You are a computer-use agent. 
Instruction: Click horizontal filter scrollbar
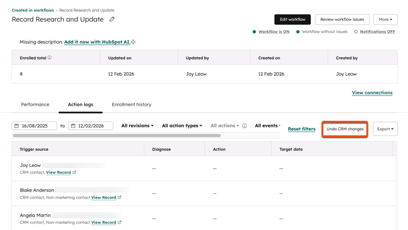(x=117, y=136)
